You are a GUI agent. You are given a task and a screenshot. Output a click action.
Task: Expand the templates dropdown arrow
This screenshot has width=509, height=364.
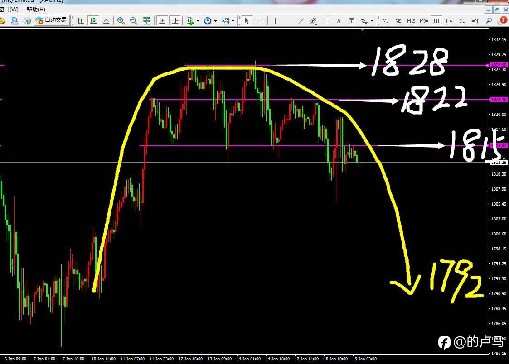(233, 21)
